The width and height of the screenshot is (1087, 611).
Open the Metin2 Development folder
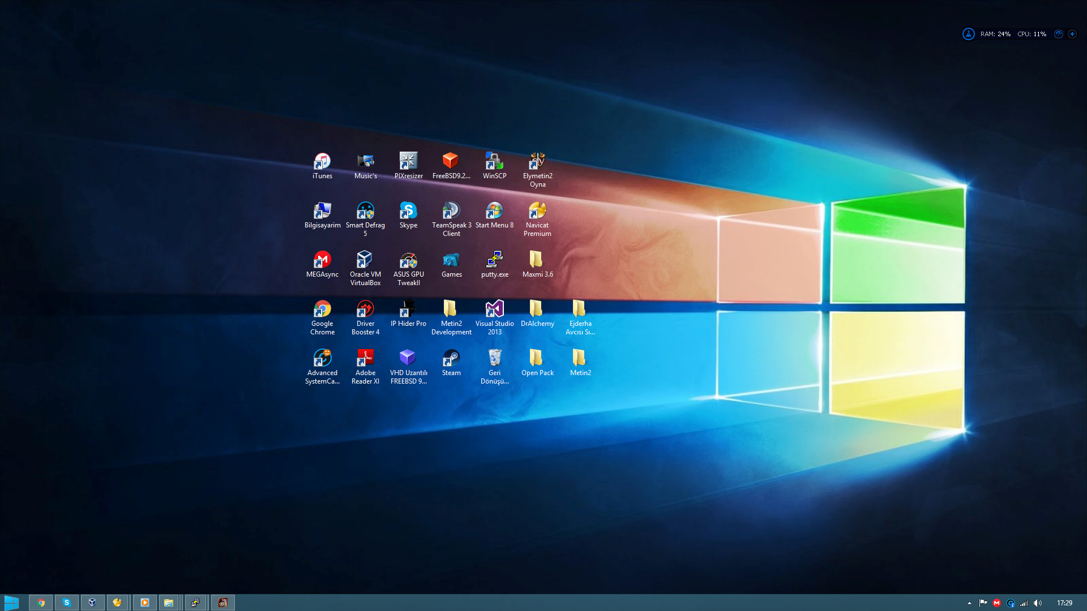[451, 317]
